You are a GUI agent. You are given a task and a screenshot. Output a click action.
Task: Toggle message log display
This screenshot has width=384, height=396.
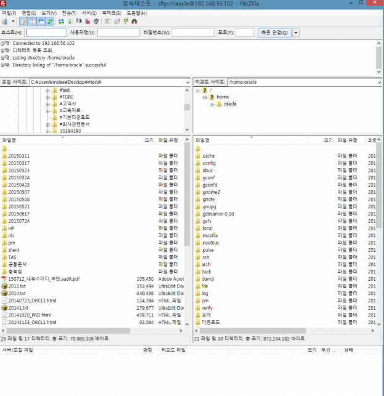(x=24, y=22)
